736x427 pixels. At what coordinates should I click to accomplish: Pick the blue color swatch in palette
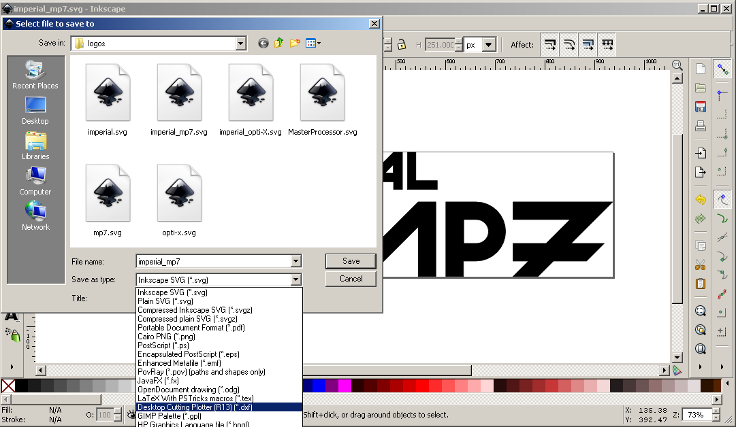(319, 386)
